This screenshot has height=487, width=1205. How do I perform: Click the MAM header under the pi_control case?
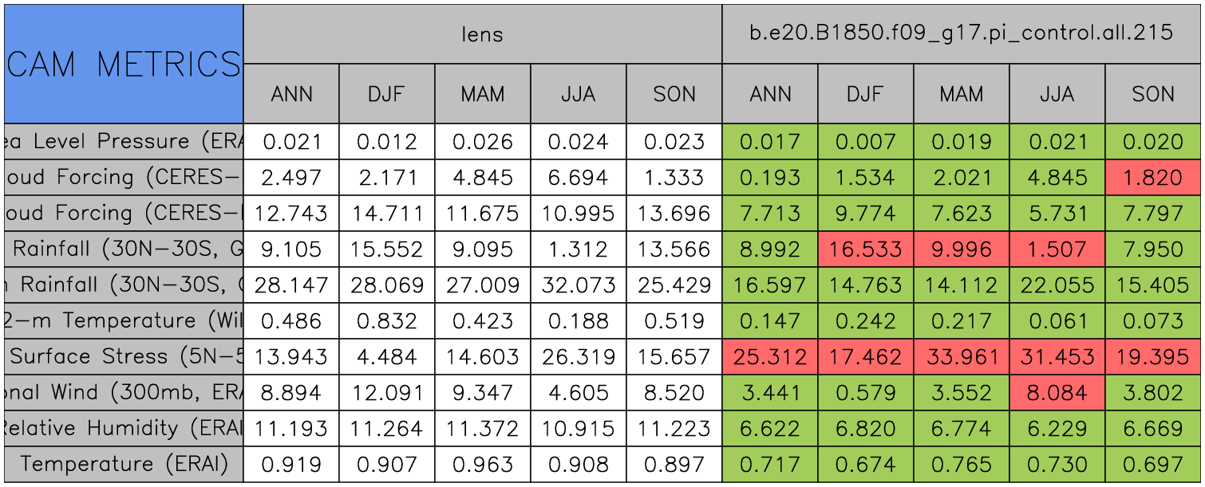click(961, 94)
